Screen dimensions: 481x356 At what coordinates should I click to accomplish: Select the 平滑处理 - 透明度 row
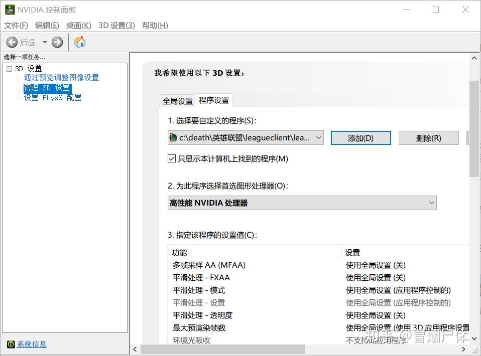(x=319, y=315)
